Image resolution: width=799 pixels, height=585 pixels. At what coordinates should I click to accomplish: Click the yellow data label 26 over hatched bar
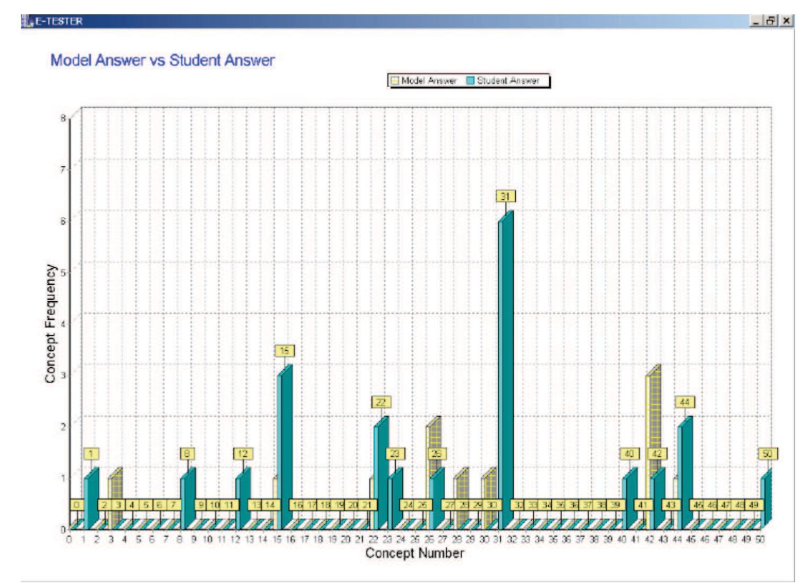pyautogui.click(x=436, y=454)
